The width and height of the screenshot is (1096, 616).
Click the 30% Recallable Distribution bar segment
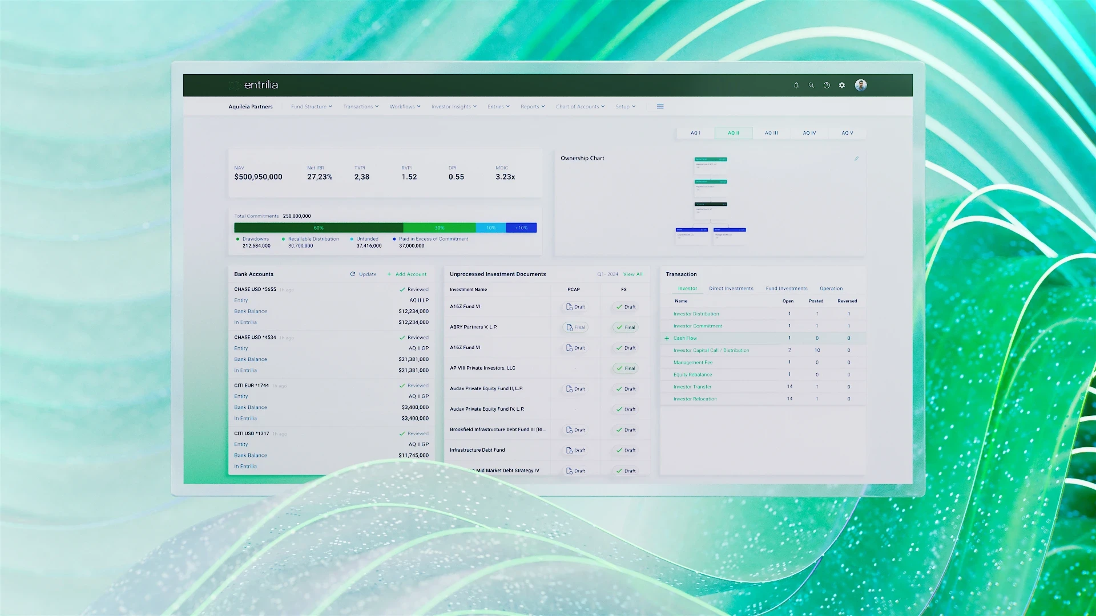point(440,228)
